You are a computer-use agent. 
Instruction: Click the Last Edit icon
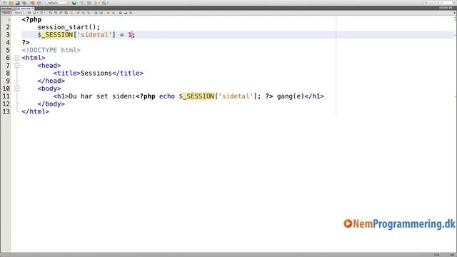[x=29, y=13]
